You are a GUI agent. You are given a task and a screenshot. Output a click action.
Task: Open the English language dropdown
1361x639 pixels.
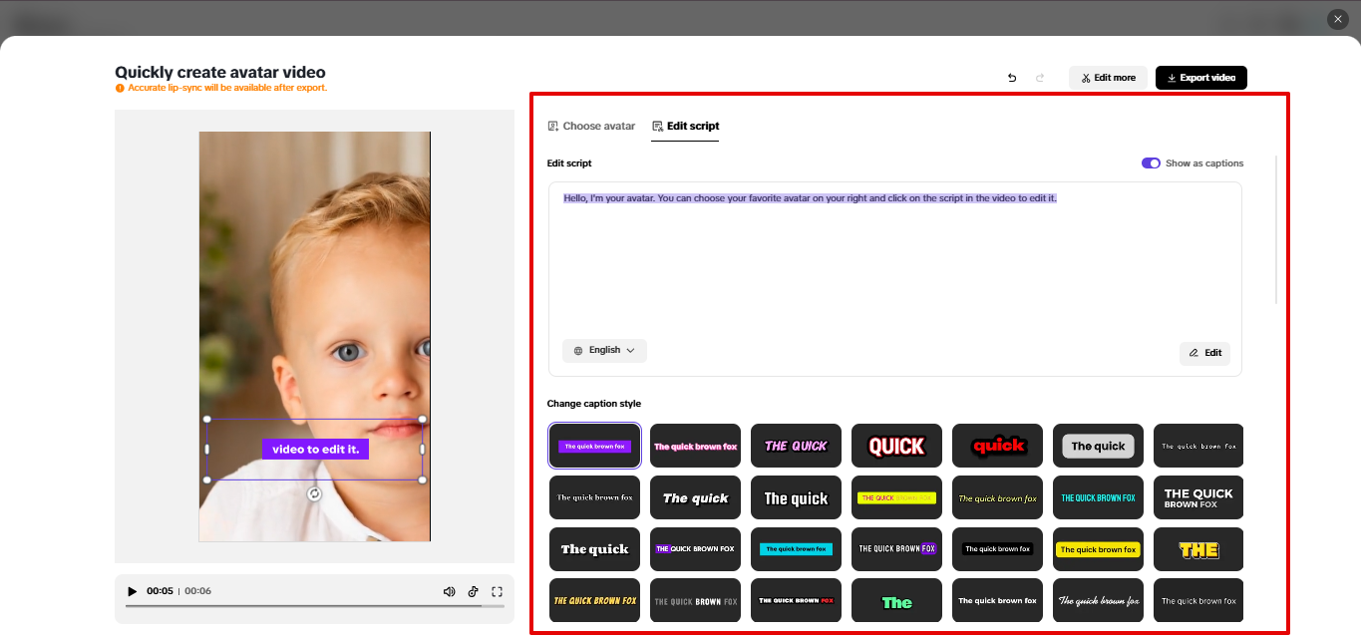604,350
